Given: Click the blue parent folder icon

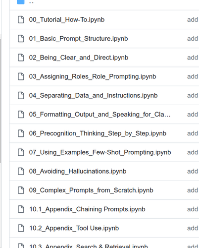Looking at the screenshot, I should click(21, 2).
